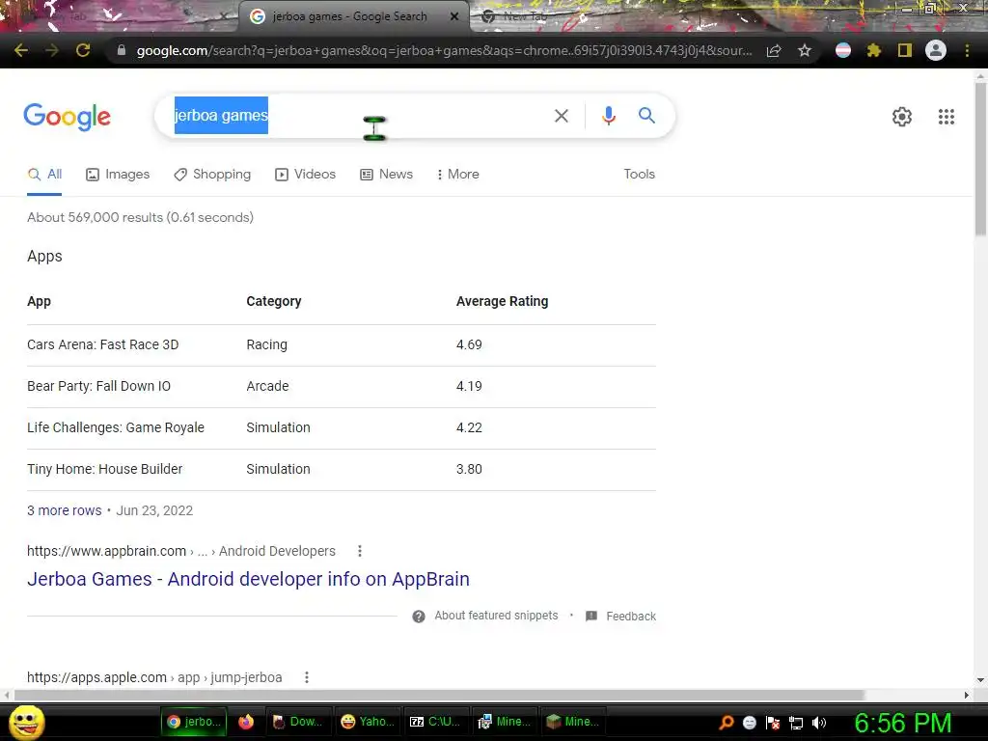The image size is (988, 741).
Task: Select Life Challenges: Game Royale cell
Action: pos(116,427)
